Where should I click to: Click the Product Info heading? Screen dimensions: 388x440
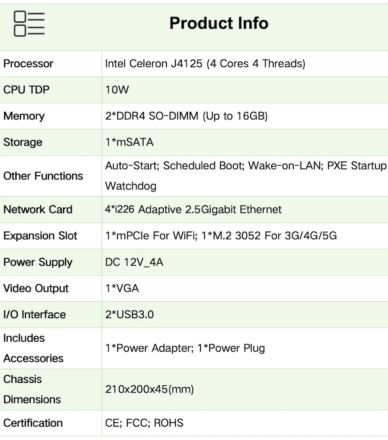pos(219,23)
